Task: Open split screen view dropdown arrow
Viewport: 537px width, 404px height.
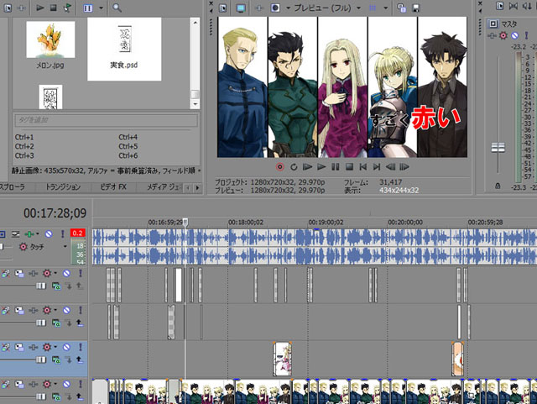Action: pyautogui.click(x=288, y=8)
